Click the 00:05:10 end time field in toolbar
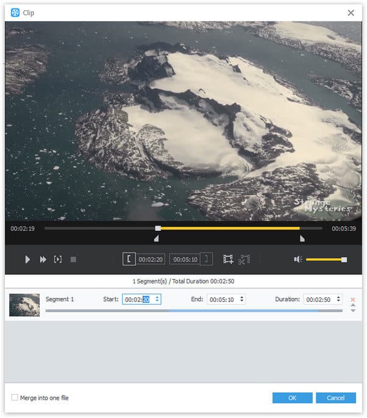Viewport: 367px width, 418px height. click(185, 260)
